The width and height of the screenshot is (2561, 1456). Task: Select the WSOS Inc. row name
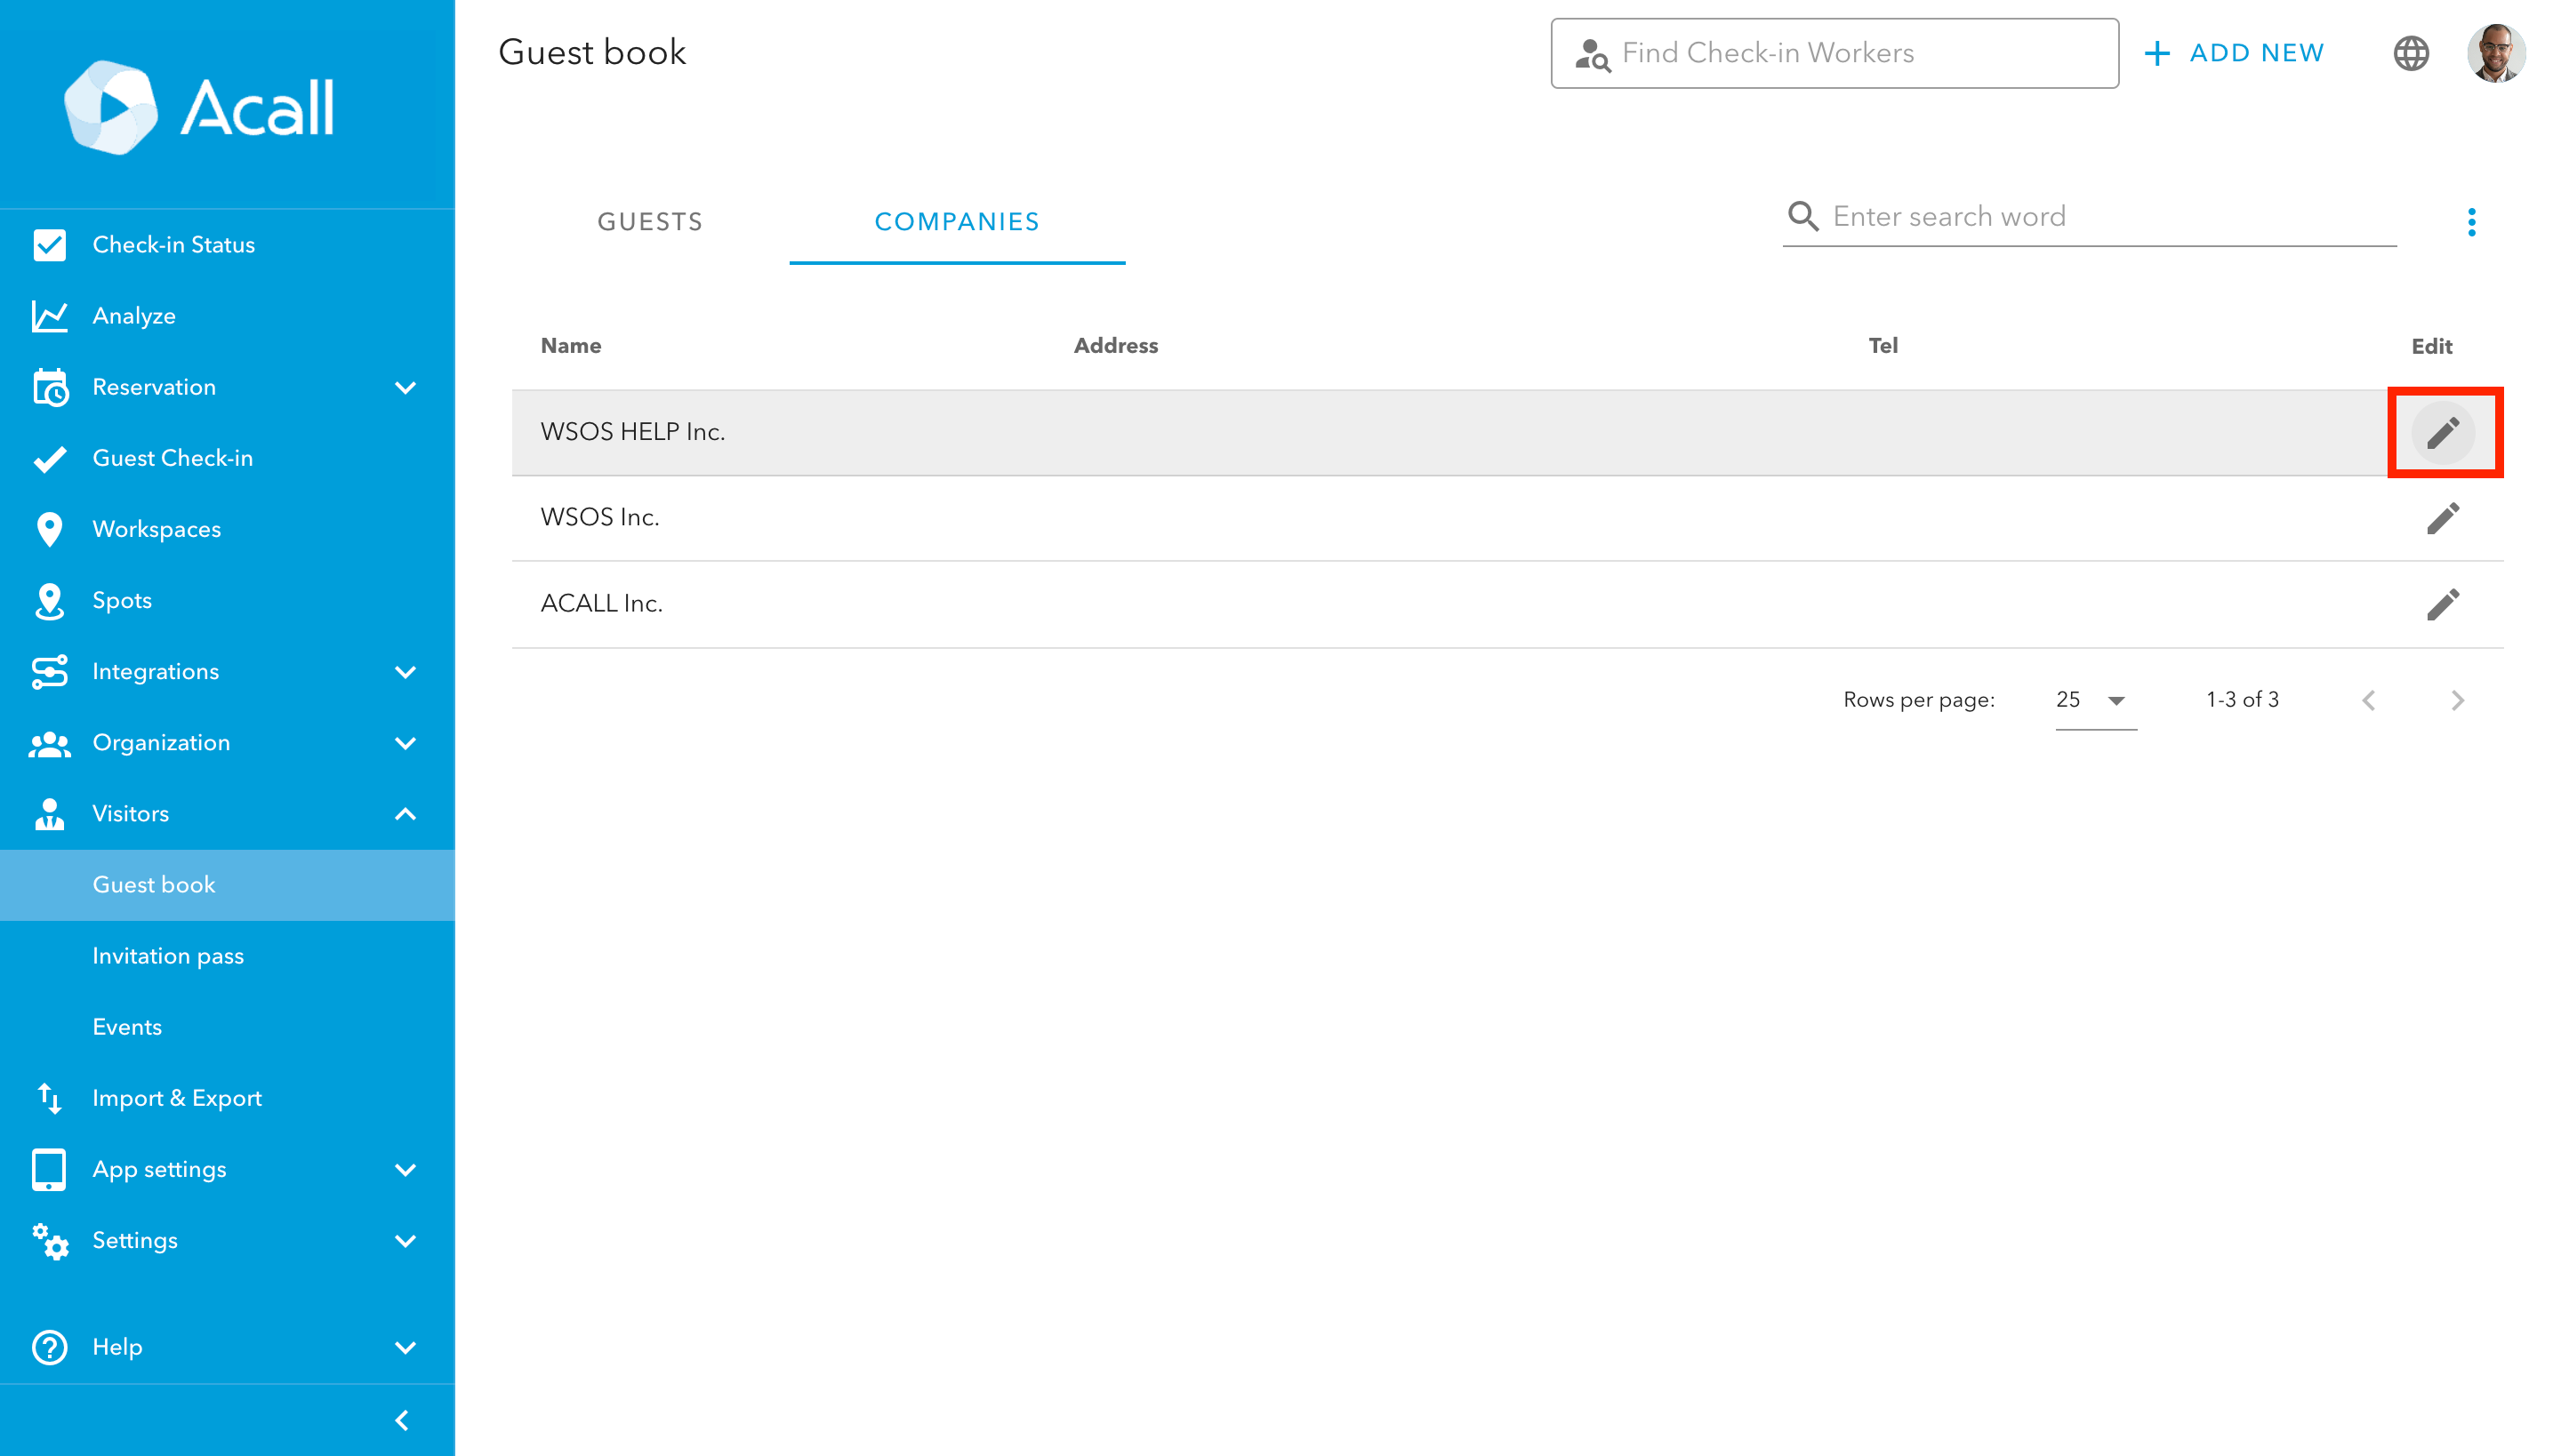point(599,517)
